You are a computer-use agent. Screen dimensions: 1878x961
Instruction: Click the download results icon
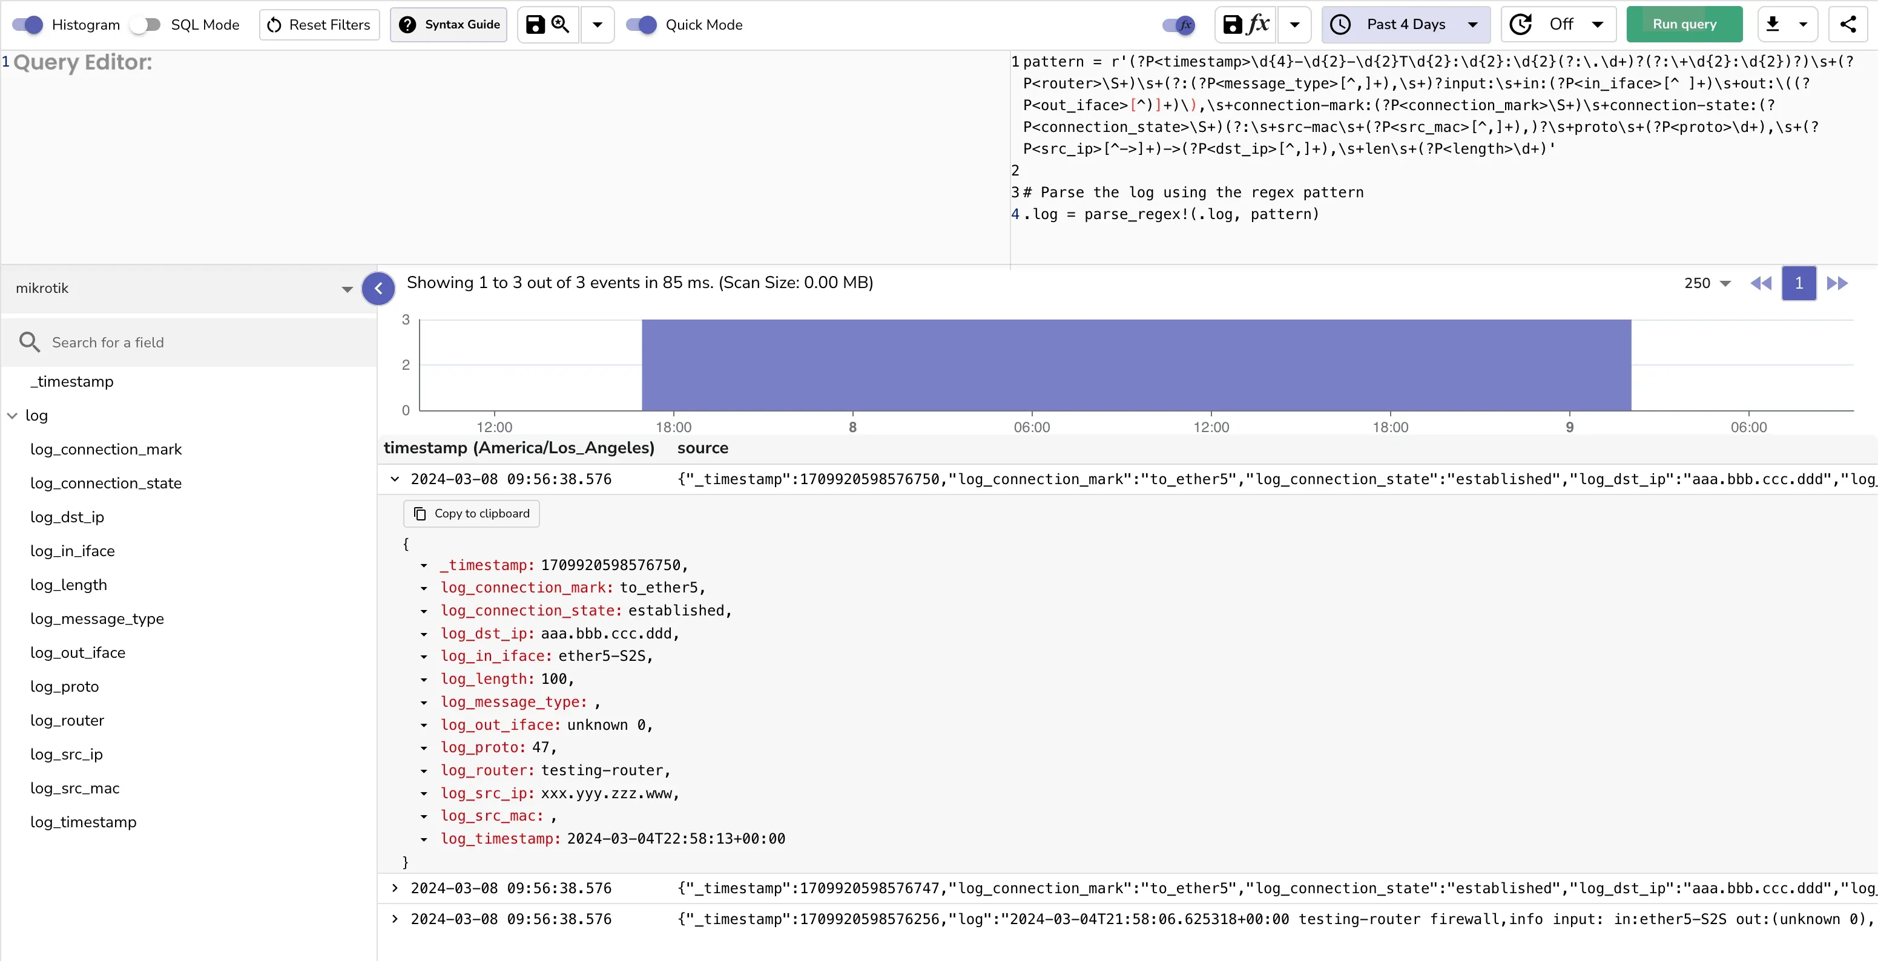point(1773,24)
